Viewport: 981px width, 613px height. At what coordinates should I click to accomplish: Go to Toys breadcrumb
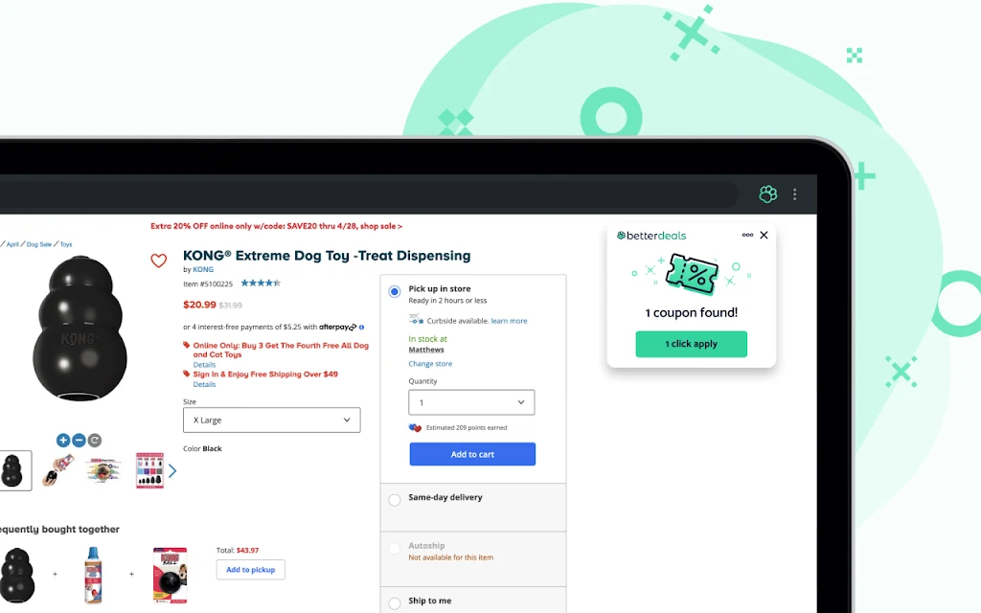coord(66,244)
